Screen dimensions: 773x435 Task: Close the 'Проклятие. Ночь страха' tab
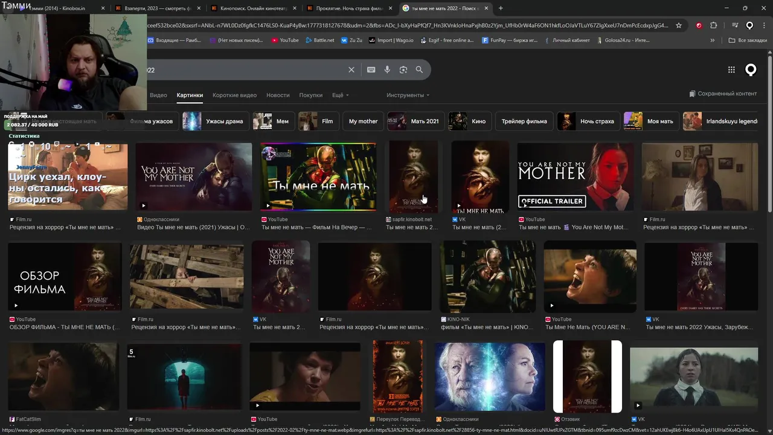[x=390, y=8]
